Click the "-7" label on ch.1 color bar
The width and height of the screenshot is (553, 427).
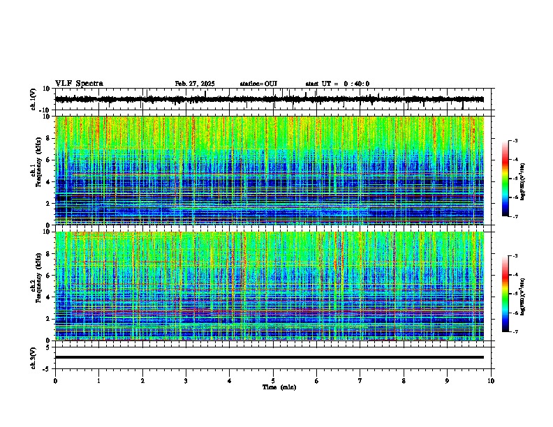515,216
